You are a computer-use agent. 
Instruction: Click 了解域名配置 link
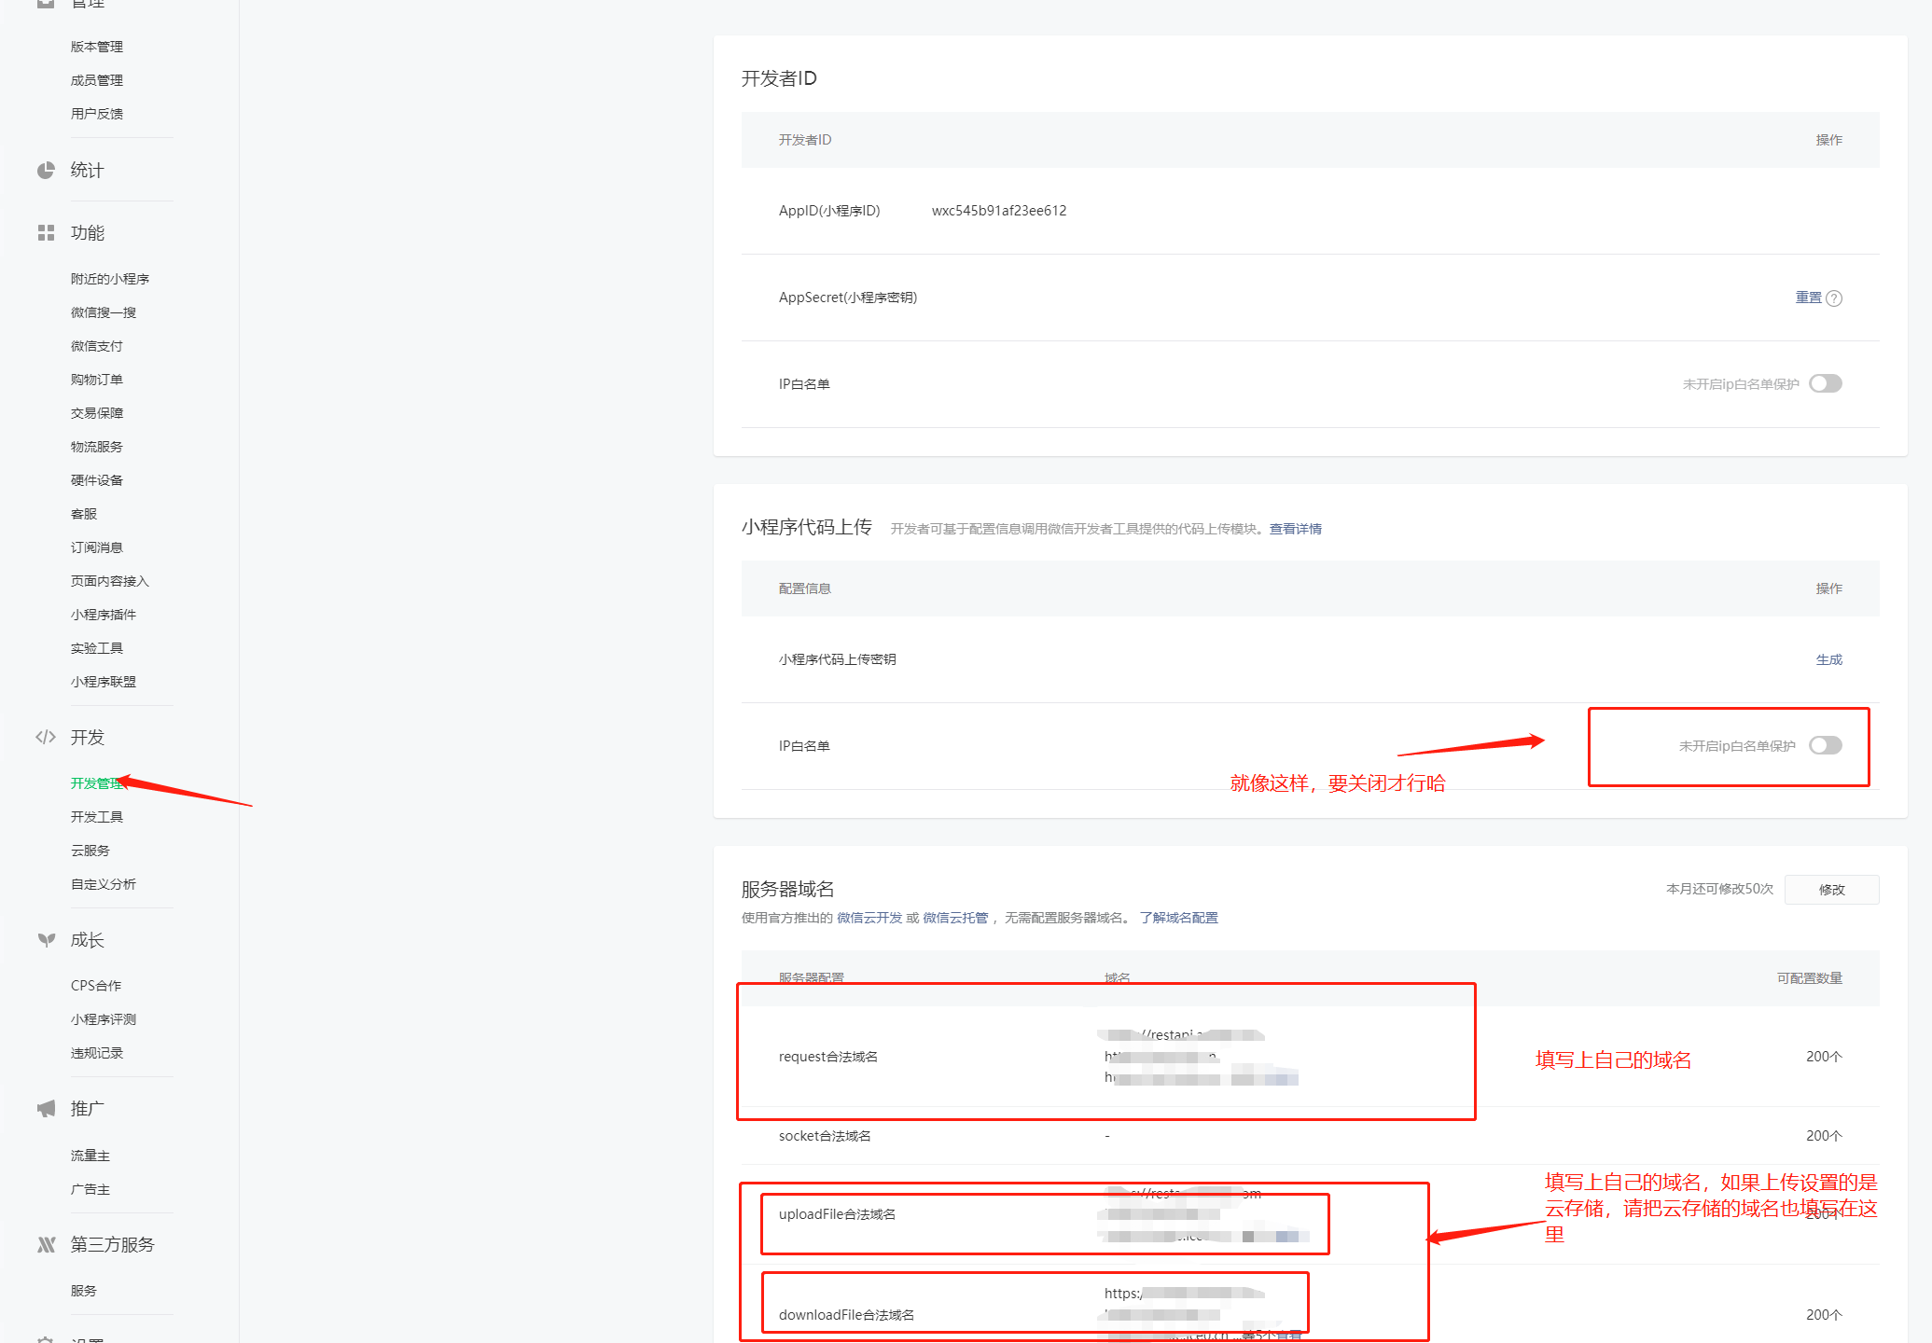[x=1178, y=918]
